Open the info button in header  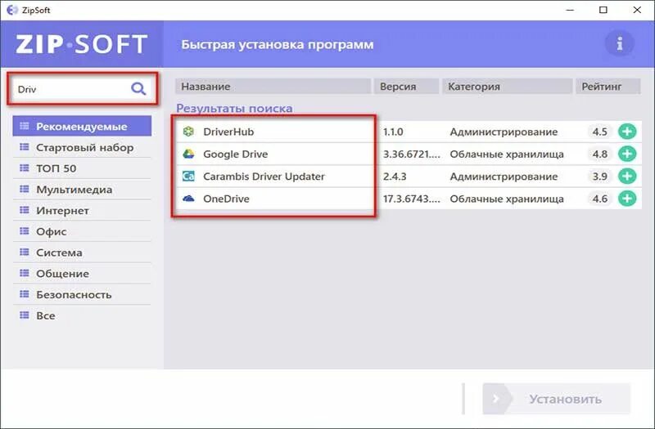620,43
